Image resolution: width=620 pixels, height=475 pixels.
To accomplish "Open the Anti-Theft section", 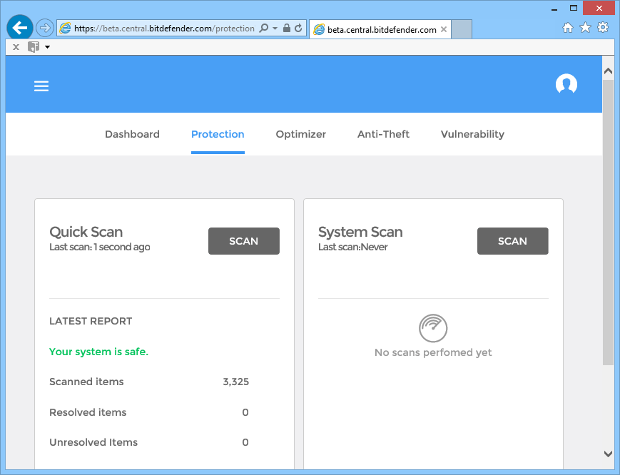I will (x=383, y=134).
